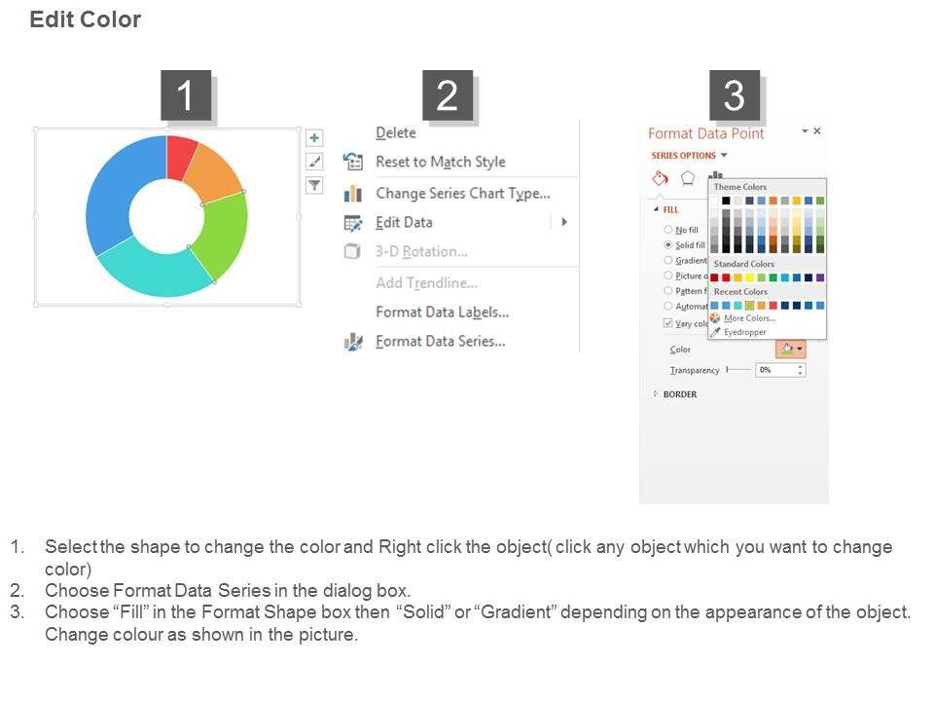Viewport: 934px width, 701px height.
Task: Pick the red standard color swatch
Action: 726,277
